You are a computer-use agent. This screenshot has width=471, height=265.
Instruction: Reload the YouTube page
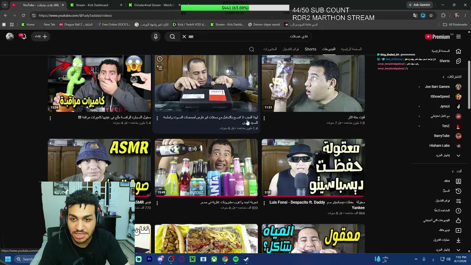23,15
